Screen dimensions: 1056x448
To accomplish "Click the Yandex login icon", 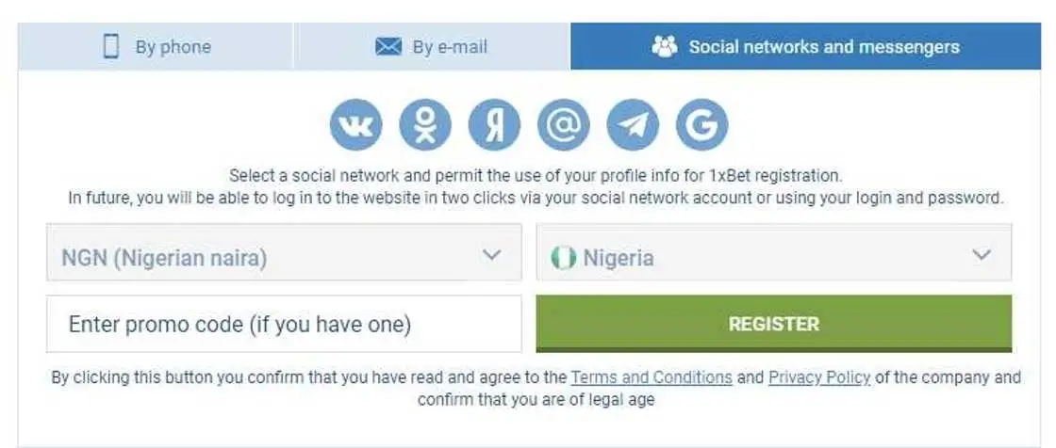I will point(494,124).
